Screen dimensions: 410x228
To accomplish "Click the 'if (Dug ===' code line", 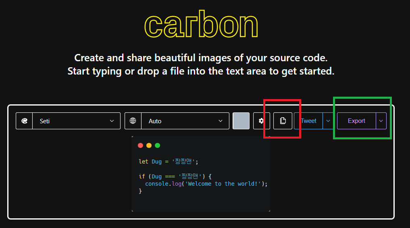I will (x=175, y=176).
